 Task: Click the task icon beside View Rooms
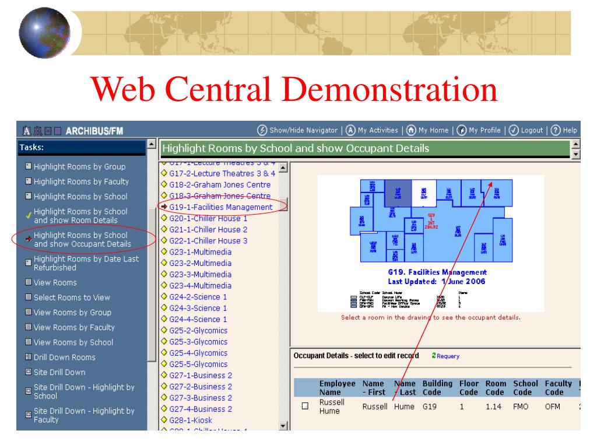[28, 282]
